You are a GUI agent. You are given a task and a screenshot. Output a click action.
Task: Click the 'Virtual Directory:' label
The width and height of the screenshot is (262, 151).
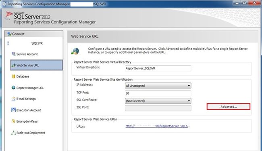(x=88, y=67)
